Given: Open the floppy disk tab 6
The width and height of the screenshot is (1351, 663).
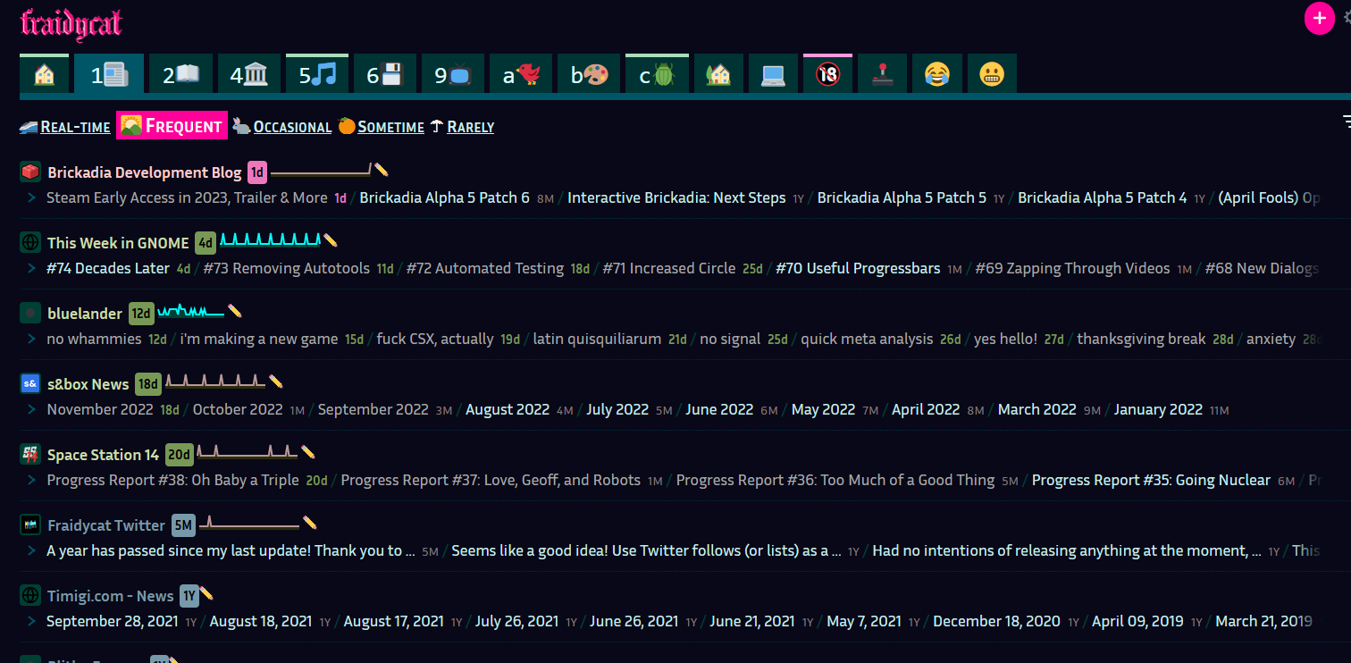Looking at the screenshot, I should [384, 75].
